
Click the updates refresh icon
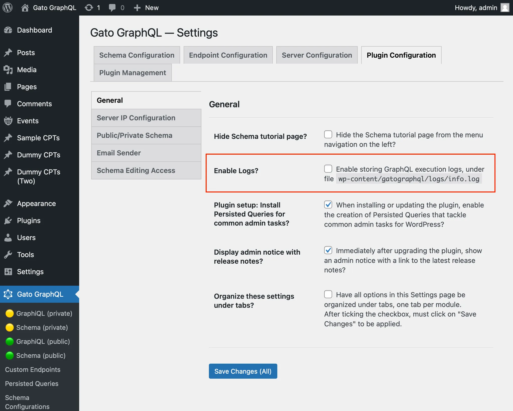89,8
